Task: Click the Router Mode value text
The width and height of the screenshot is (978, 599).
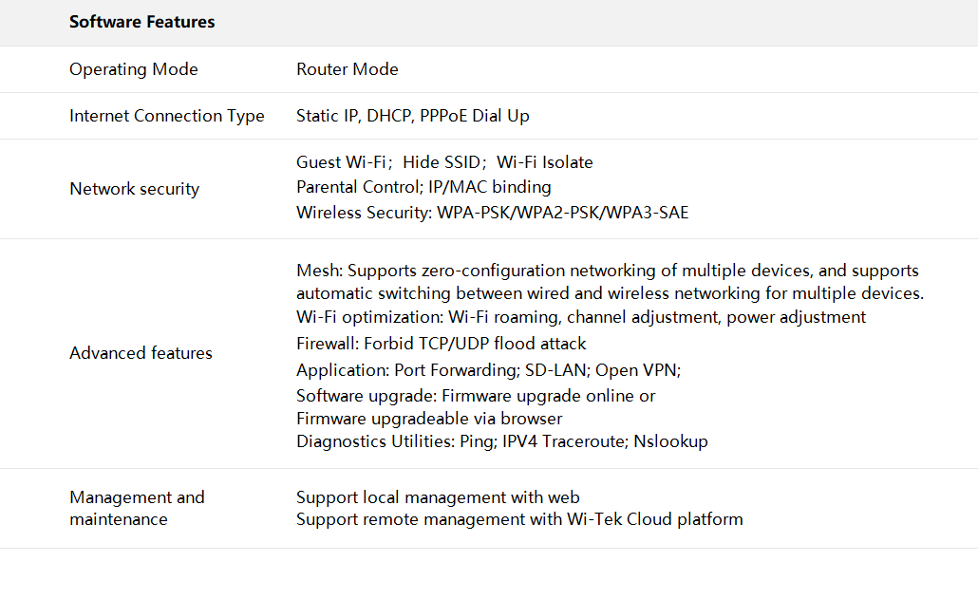Action: point(348,69)
